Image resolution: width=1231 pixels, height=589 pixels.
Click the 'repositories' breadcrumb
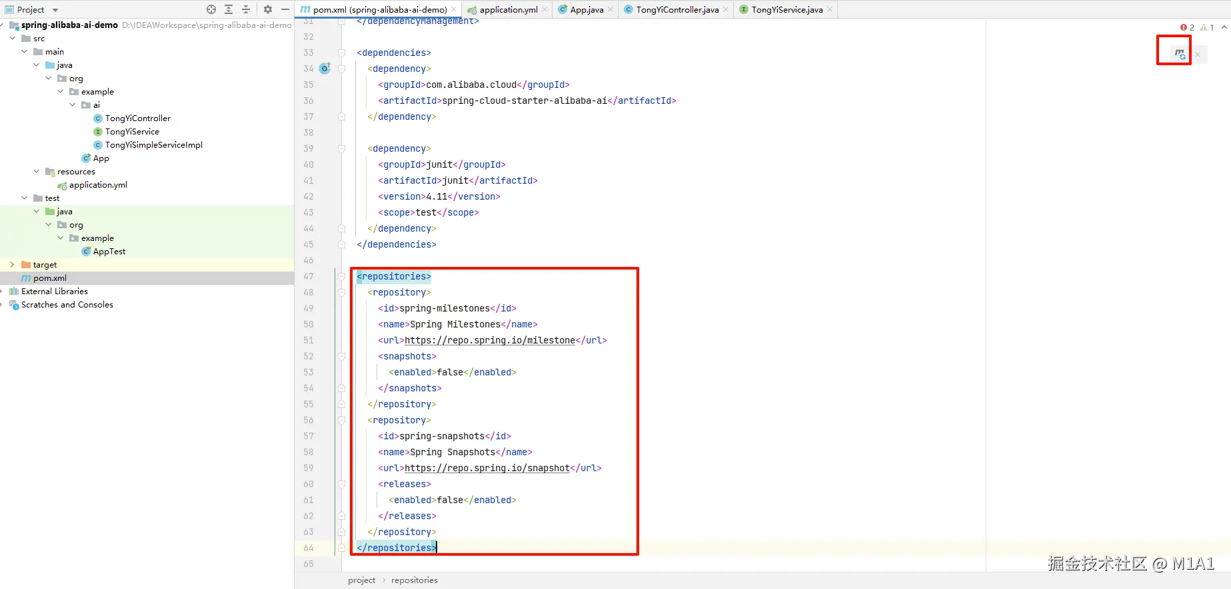(415, 580)
